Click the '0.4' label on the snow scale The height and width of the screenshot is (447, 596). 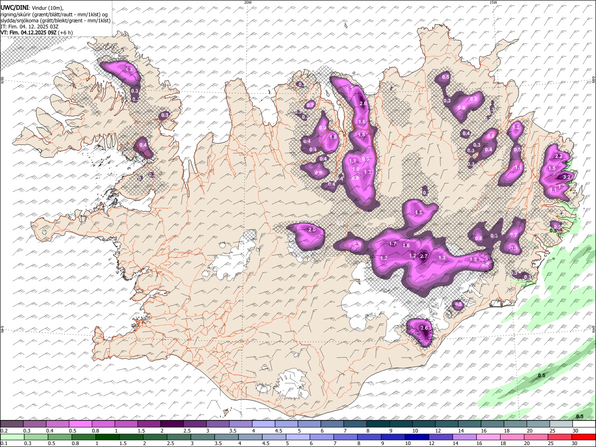click(50, 431)
